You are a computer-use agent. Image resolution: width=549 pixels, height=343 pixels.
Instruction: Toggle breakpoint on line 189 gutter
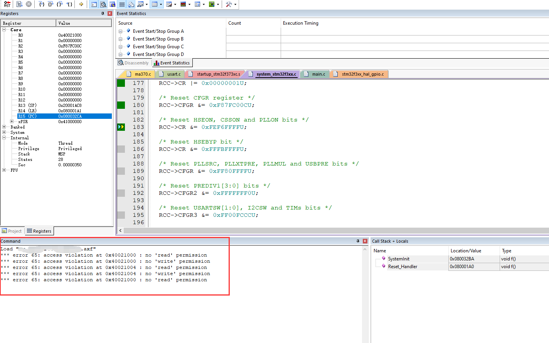point(121,171)
